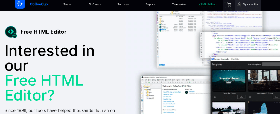The image size is (280, 114).
Task: Click the New Website Project link
Action: (169, 104)
